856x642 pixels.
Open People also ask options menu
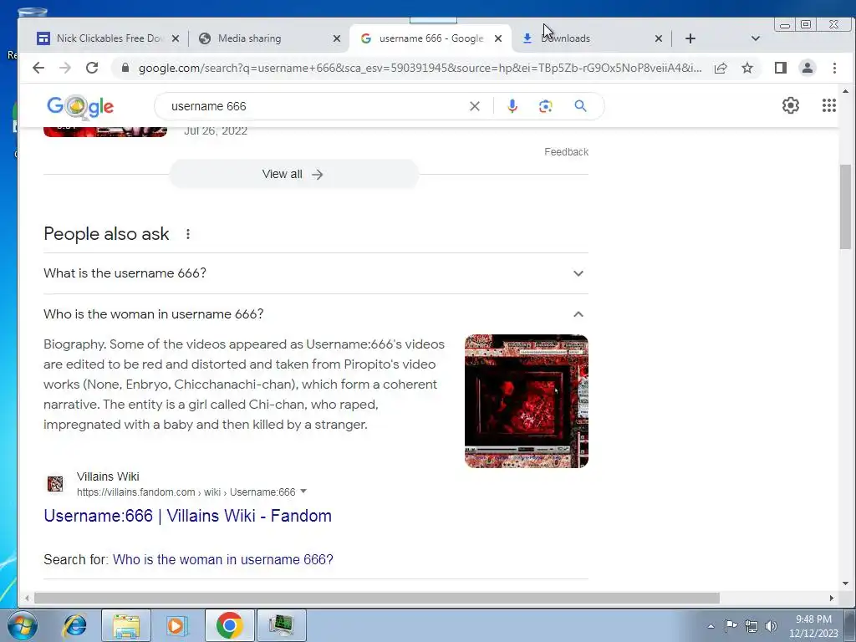[188, 234]
